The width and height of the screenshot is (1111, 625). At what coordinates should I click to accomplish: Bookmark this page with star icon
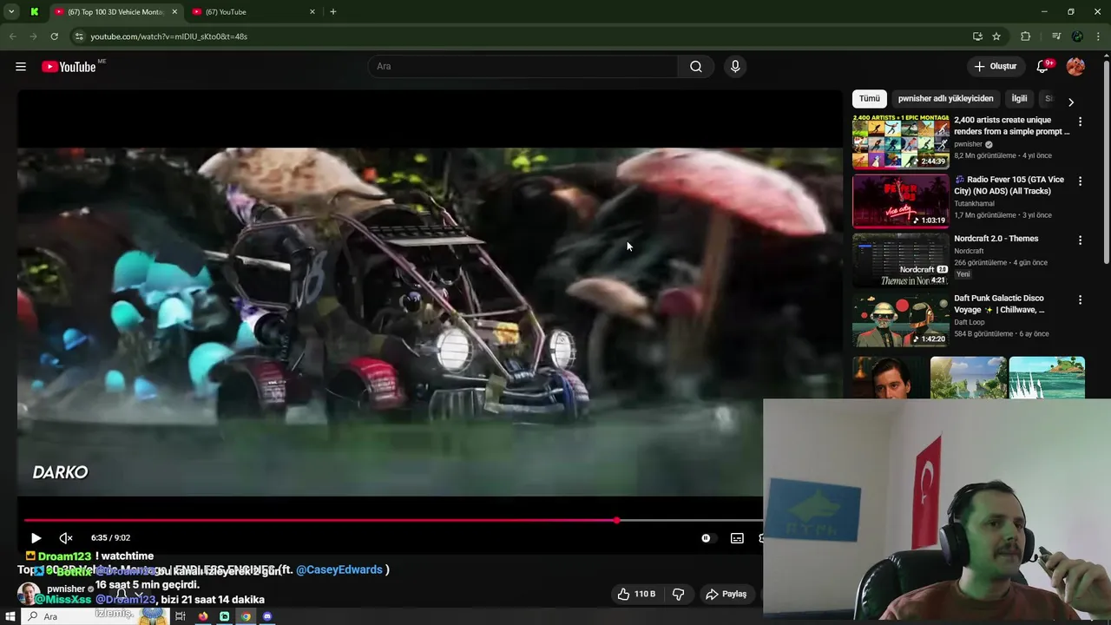[996, 36]
